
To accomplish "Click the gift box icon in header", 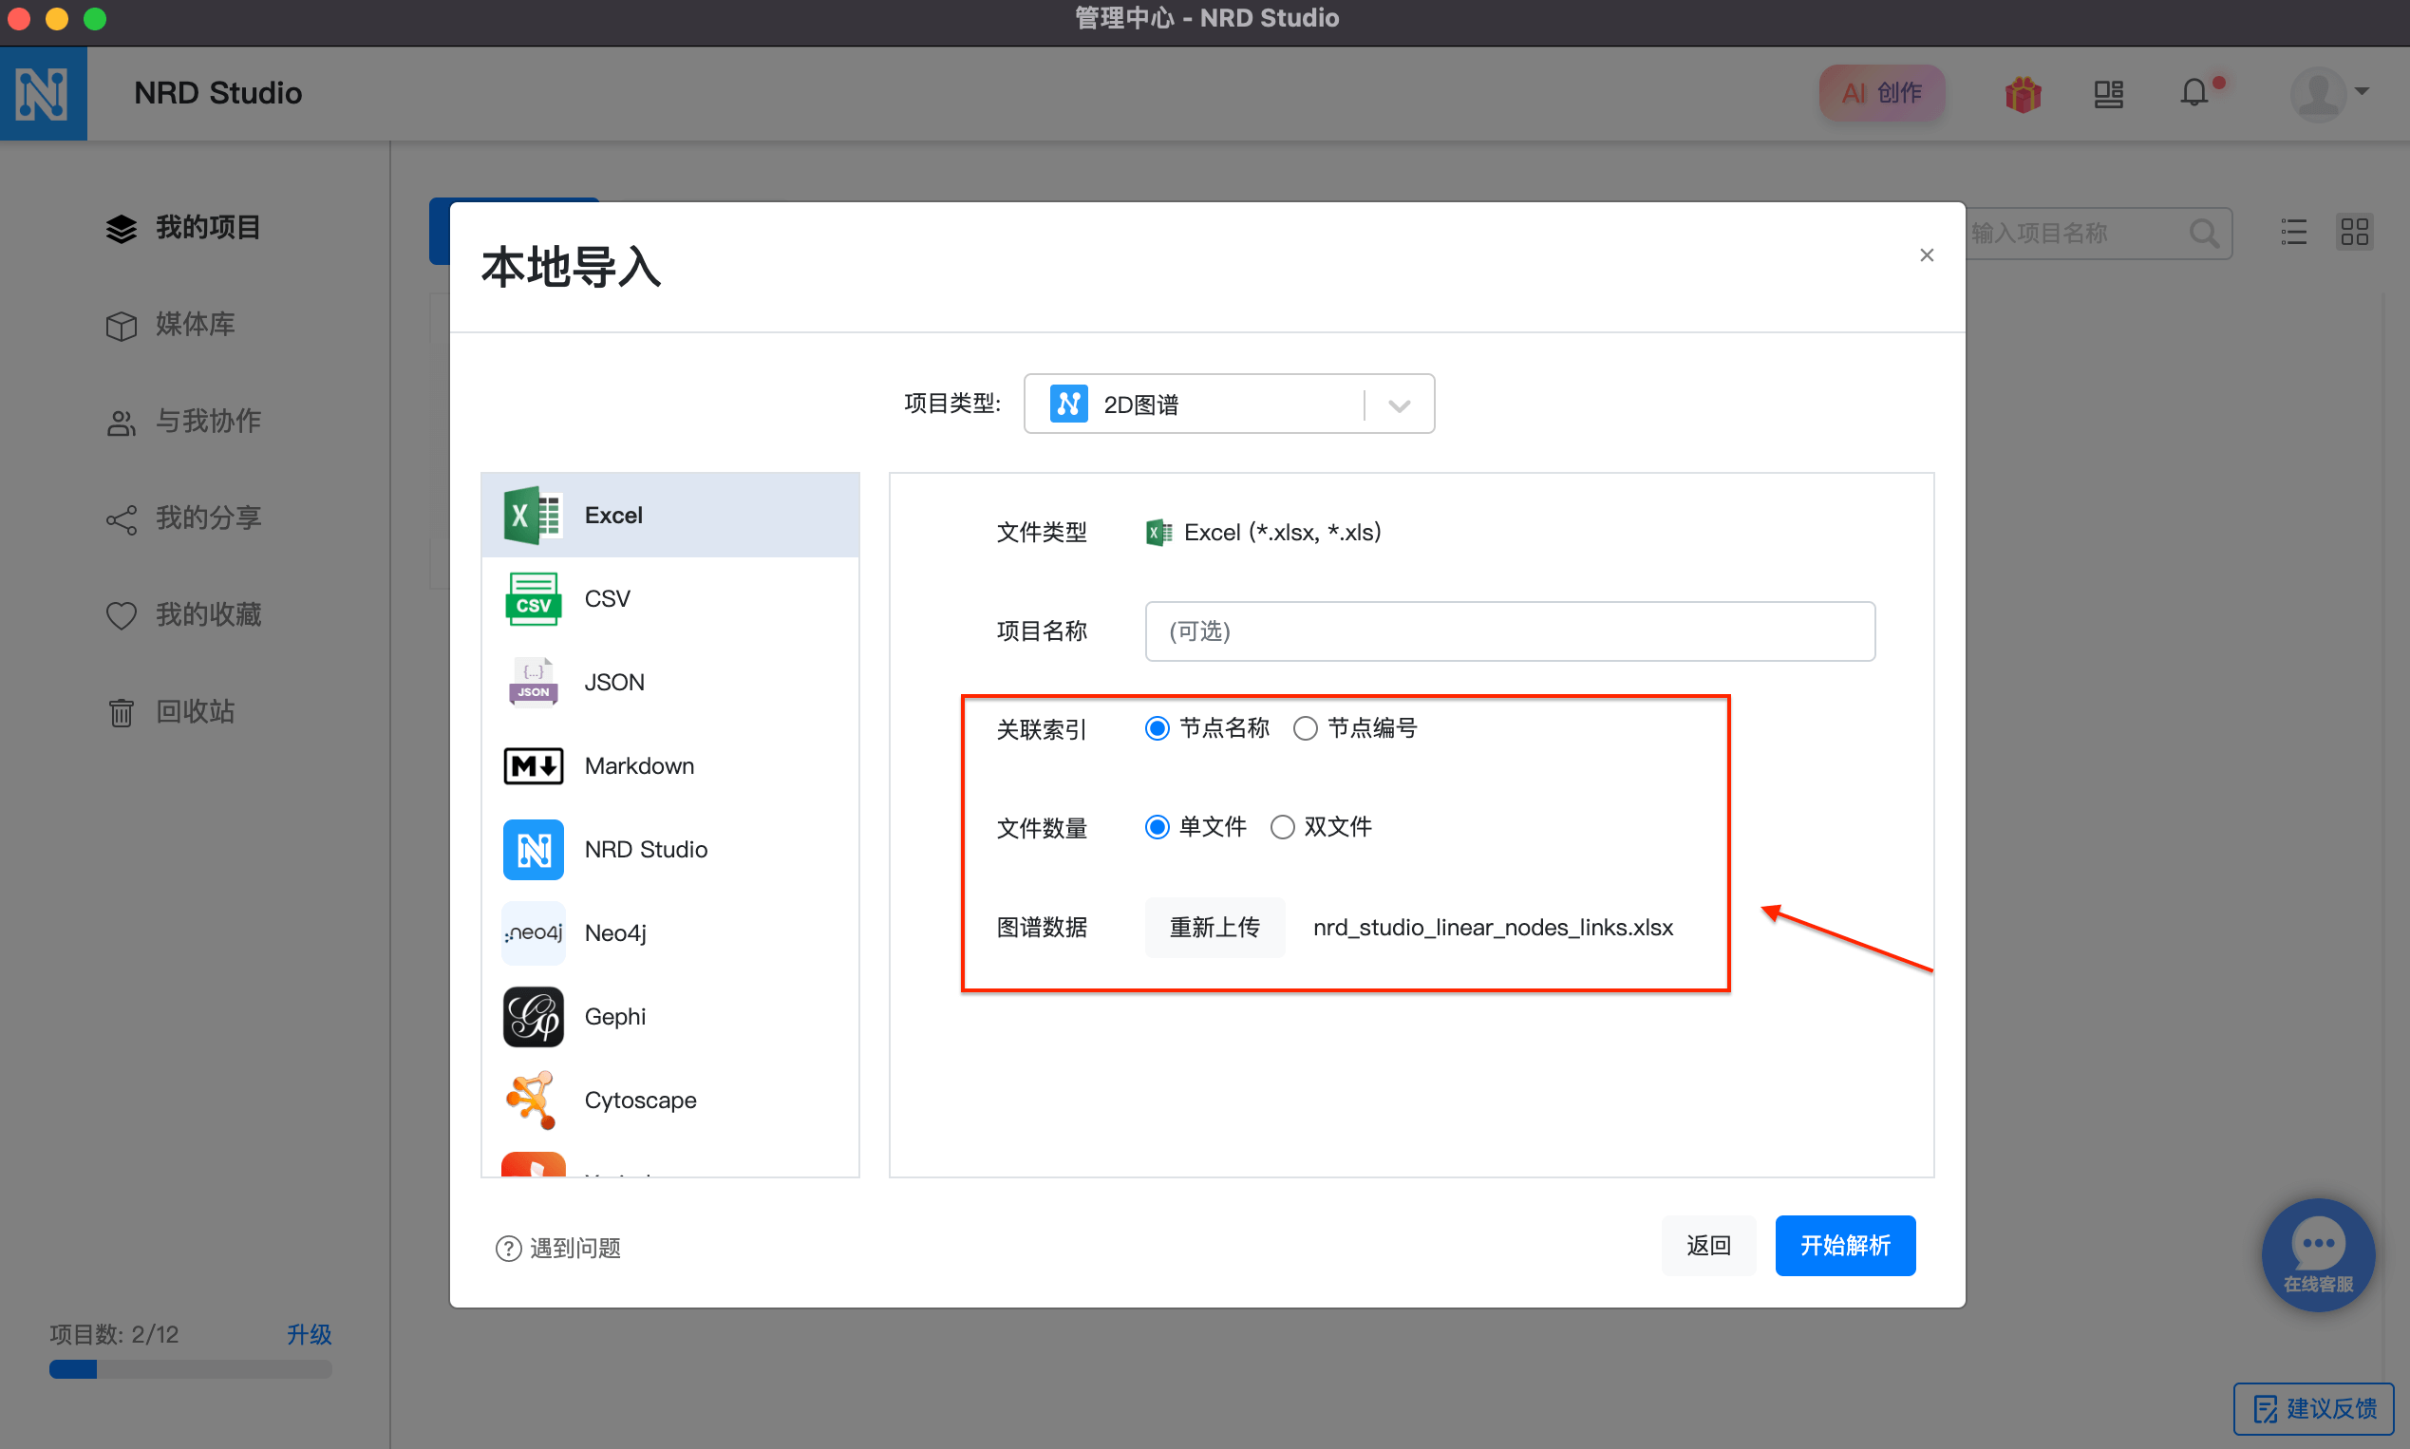I will click(x=2023, y=94).
